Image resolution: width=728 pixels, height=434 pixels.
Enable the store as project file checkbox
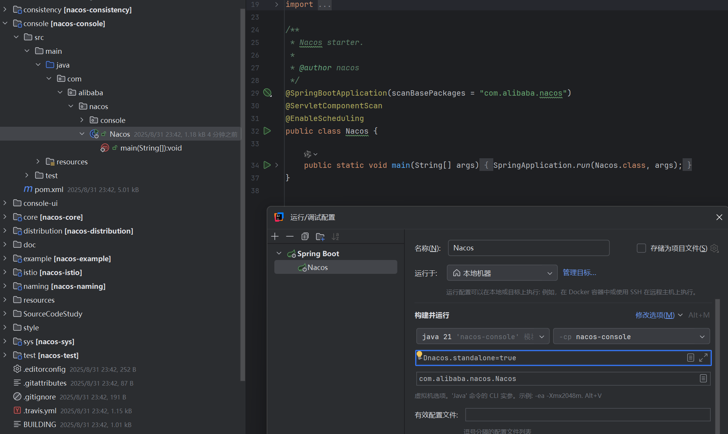pyautogui.click(x=641, y=248)
